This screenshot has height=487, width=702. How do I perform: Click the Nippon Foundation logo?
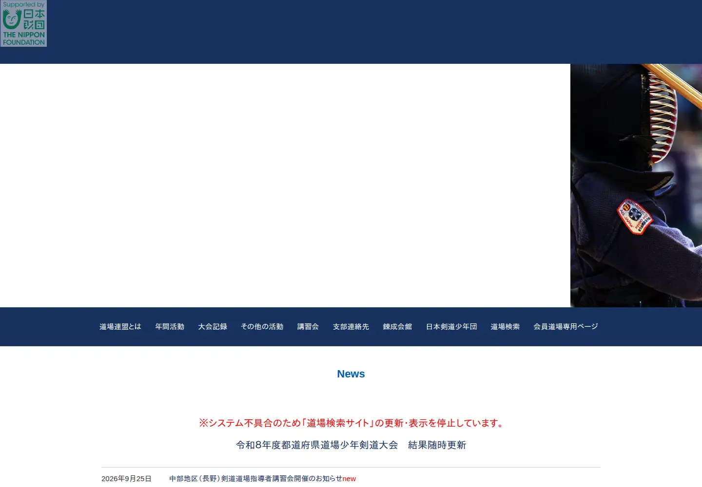tap(23, 23)
